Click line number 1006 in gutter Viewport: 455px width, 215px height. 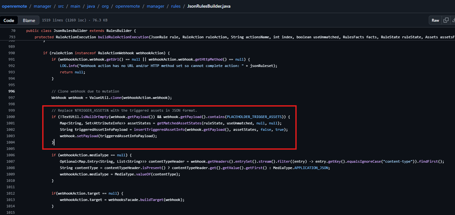[x=11, y=155]
